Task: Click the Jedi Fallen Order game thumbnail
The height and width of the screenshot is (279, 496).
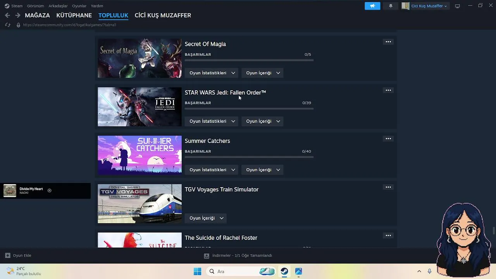Action: [139, 107]
